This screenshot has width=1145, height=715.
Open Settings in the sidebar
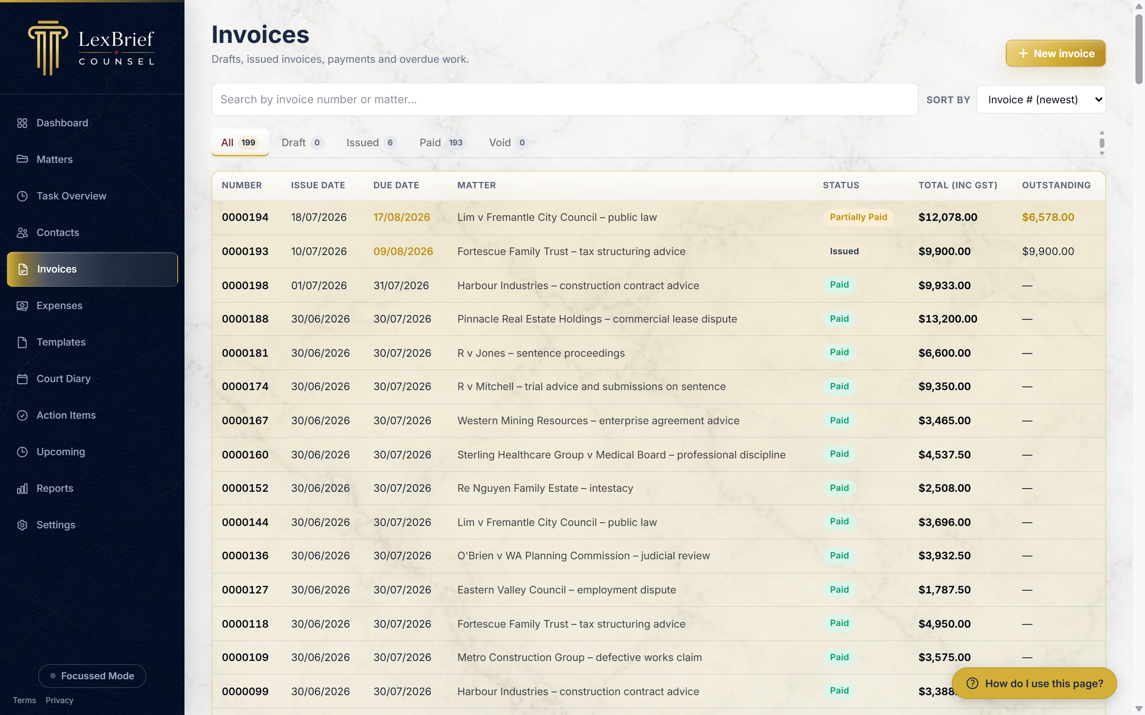tap(92, 525)
